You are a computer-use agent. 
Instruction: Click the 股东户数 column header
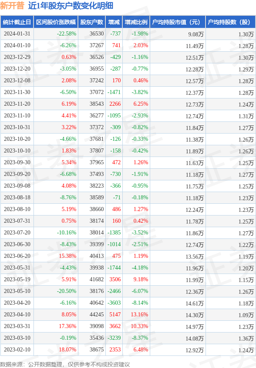(x=92, y=22)
